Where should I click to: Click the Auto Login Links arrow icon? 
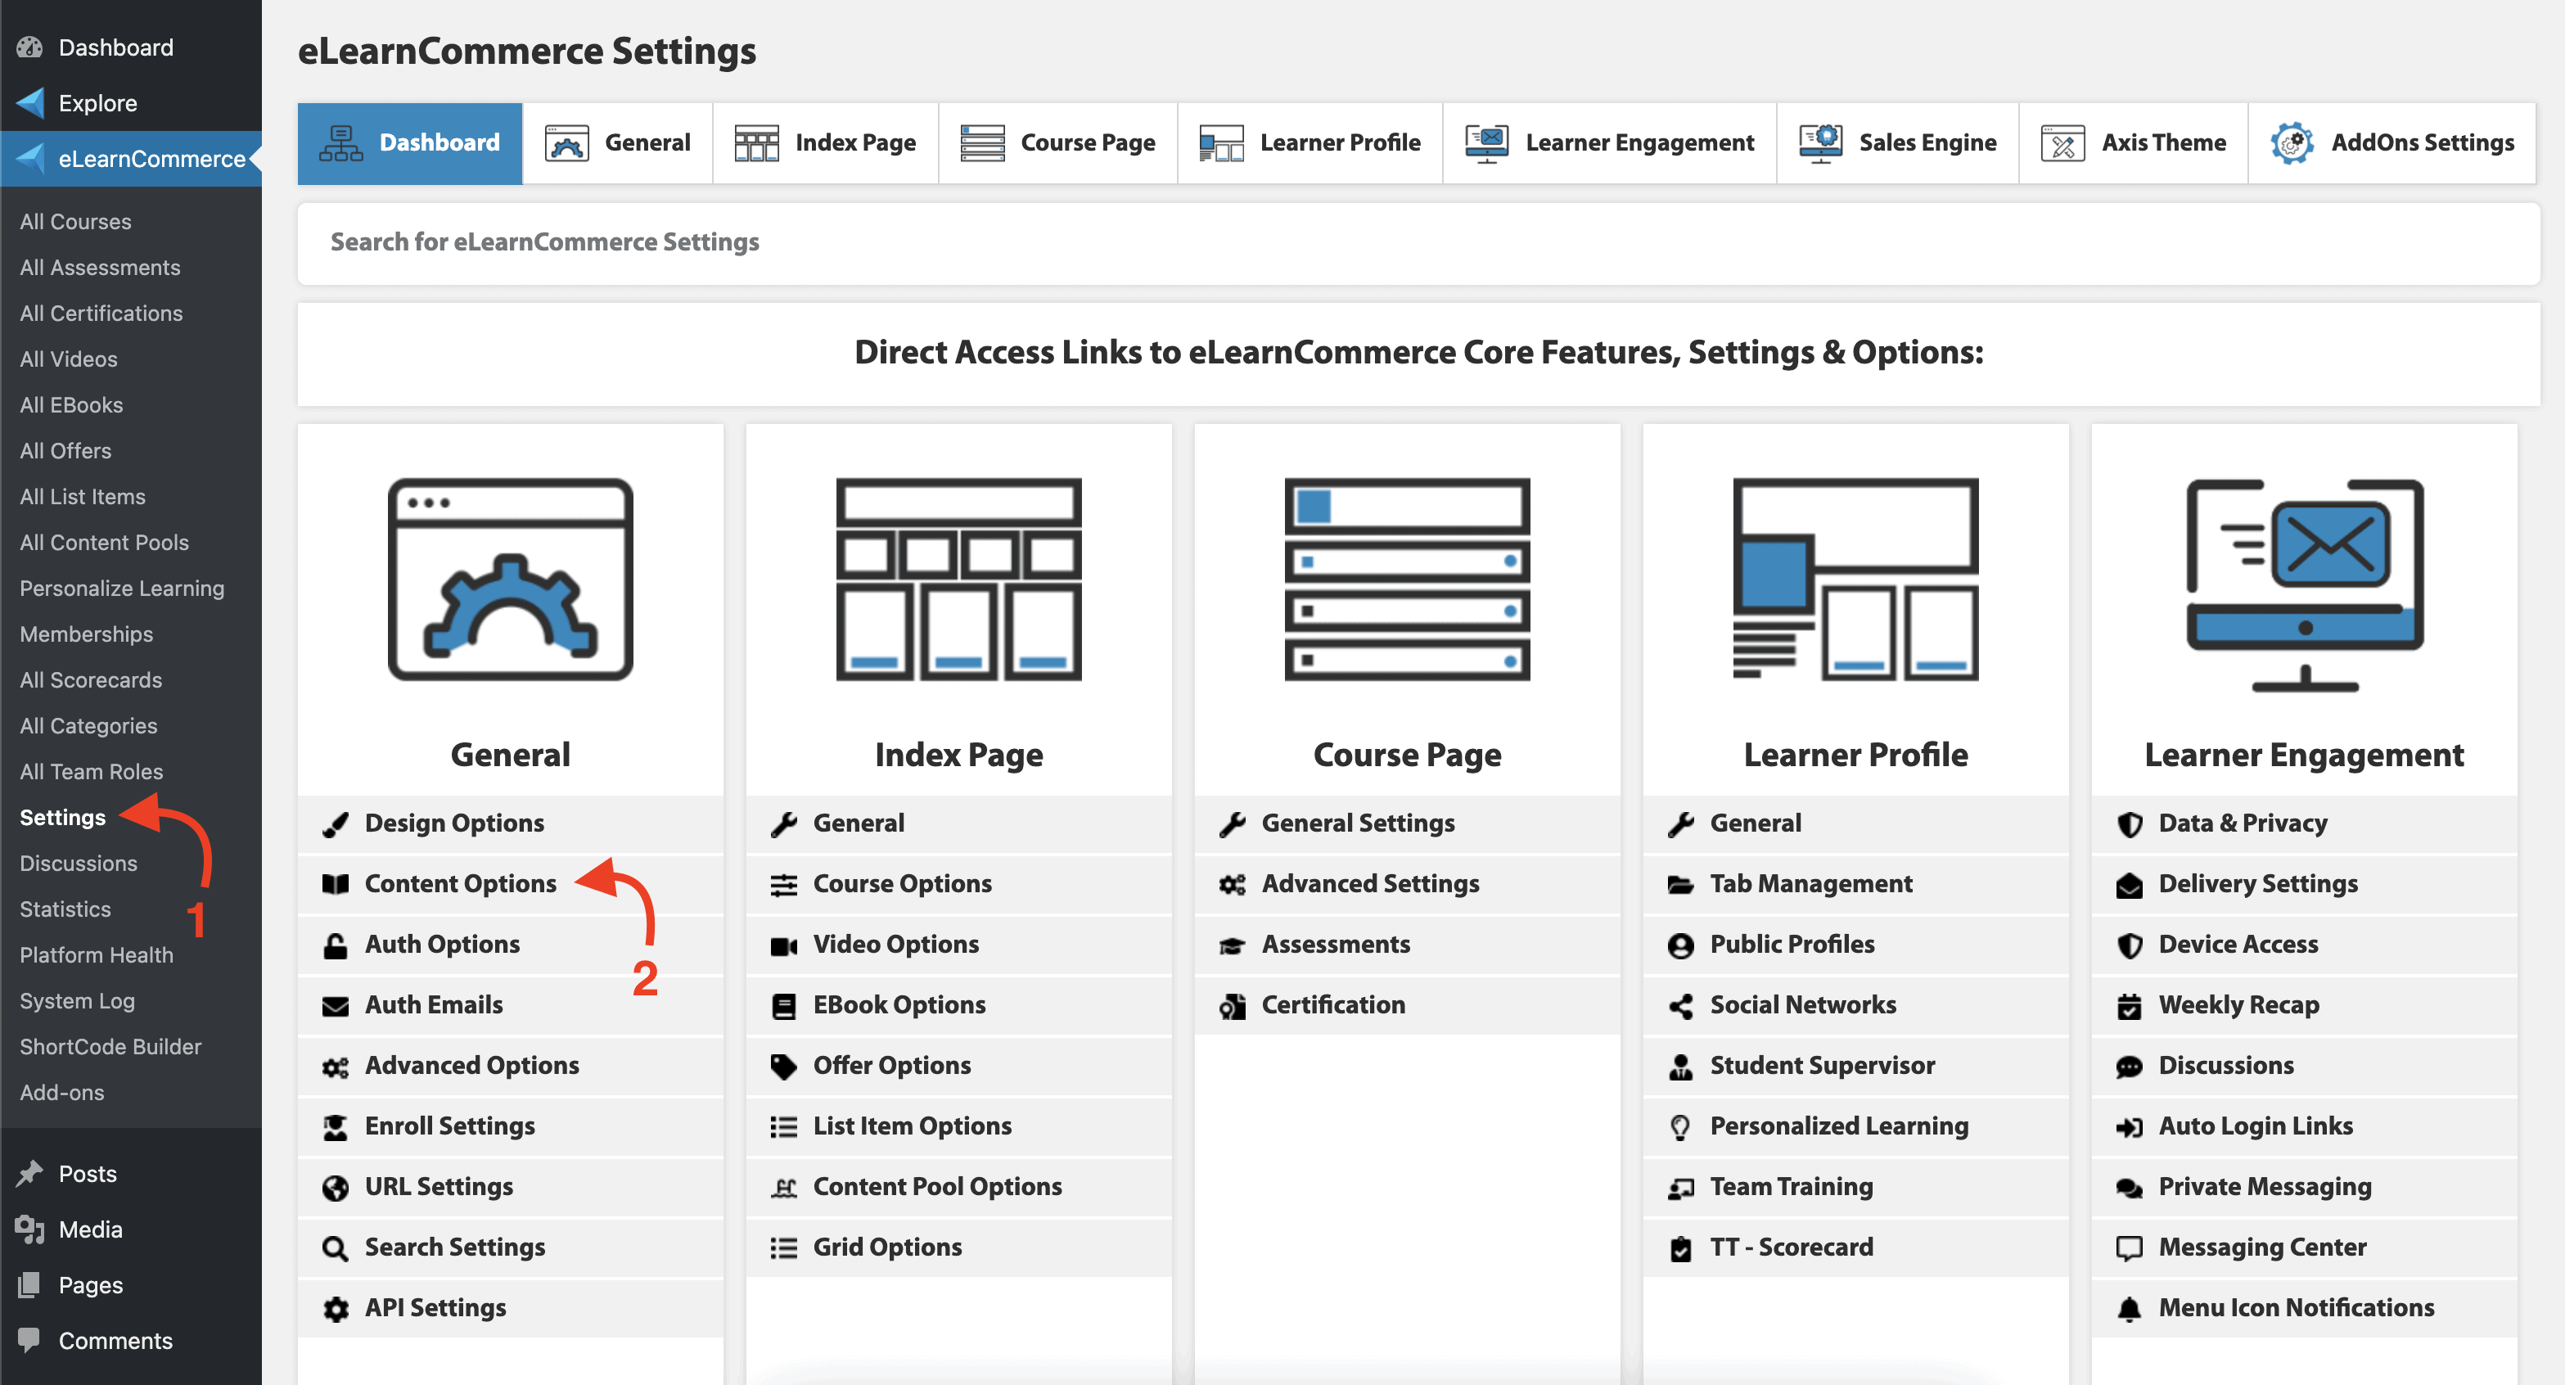click(x=2129, y=1127)
